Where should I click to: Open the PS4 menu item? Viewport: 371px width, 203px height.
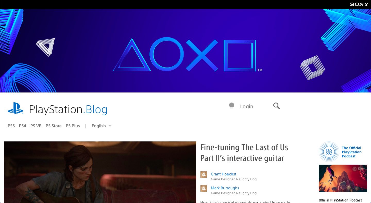23,126
